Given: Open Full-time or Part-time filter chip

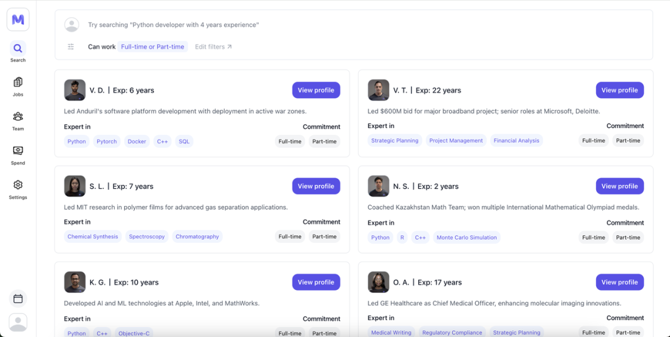Looking at the screenshot, I should click(153, 47).
